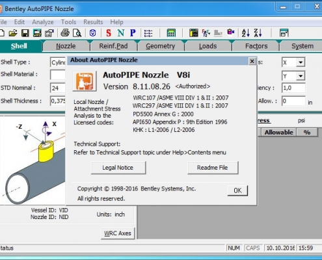Open file with the folder toolbar icon
The image size is (322, 260).
pos(13,33)
